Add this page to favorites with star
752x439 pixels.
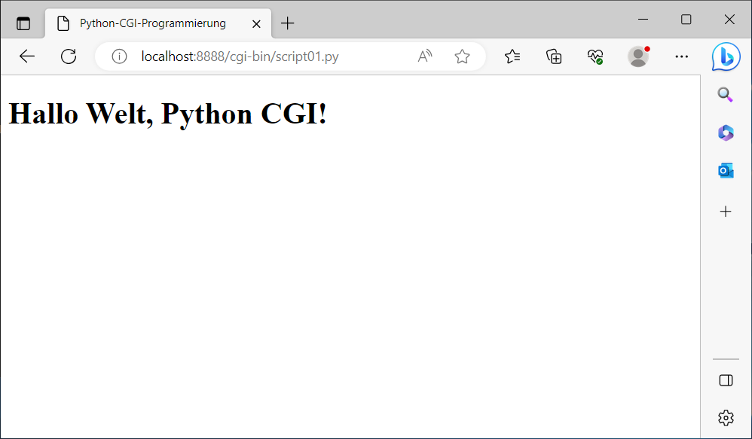462,56
